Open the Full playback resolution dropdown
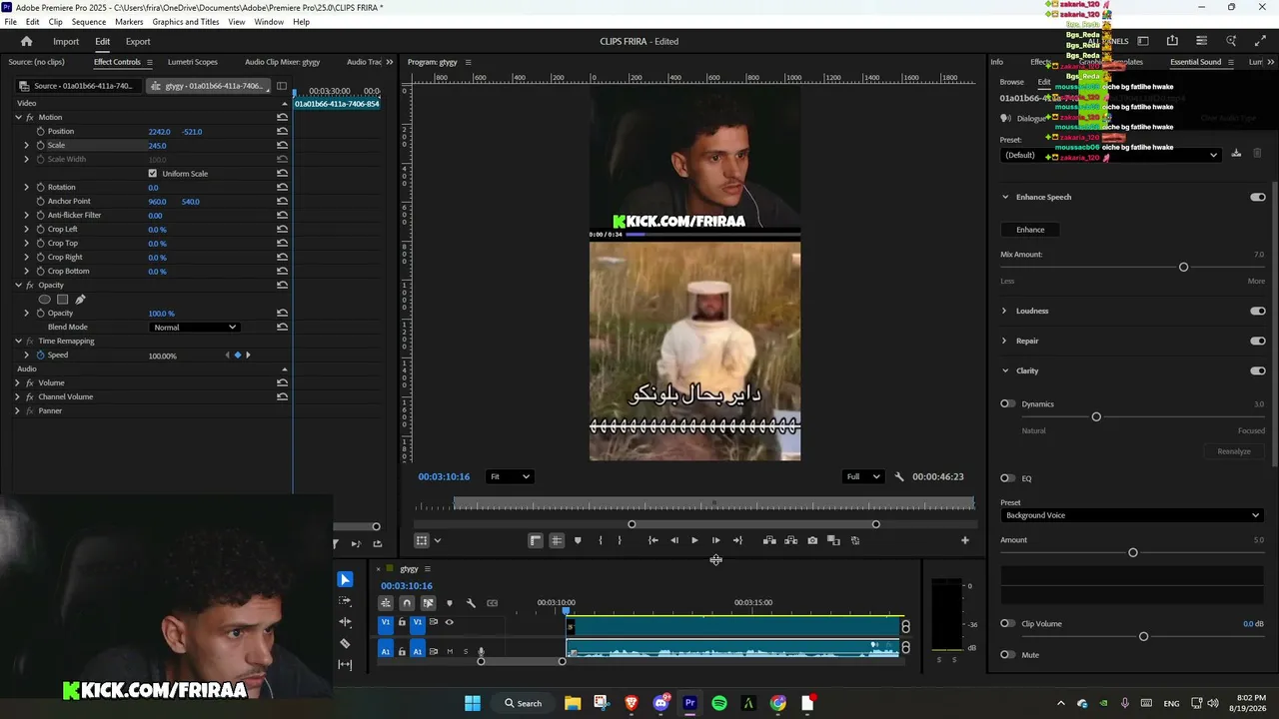This screenshot has width=1279, height=719. (863, 476)
